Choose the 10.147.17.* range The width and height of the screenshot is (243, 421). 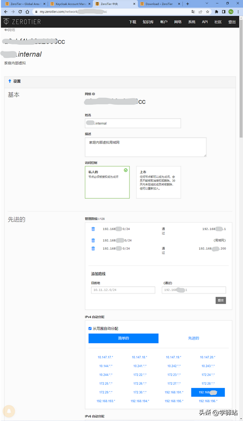click(105, 357)
